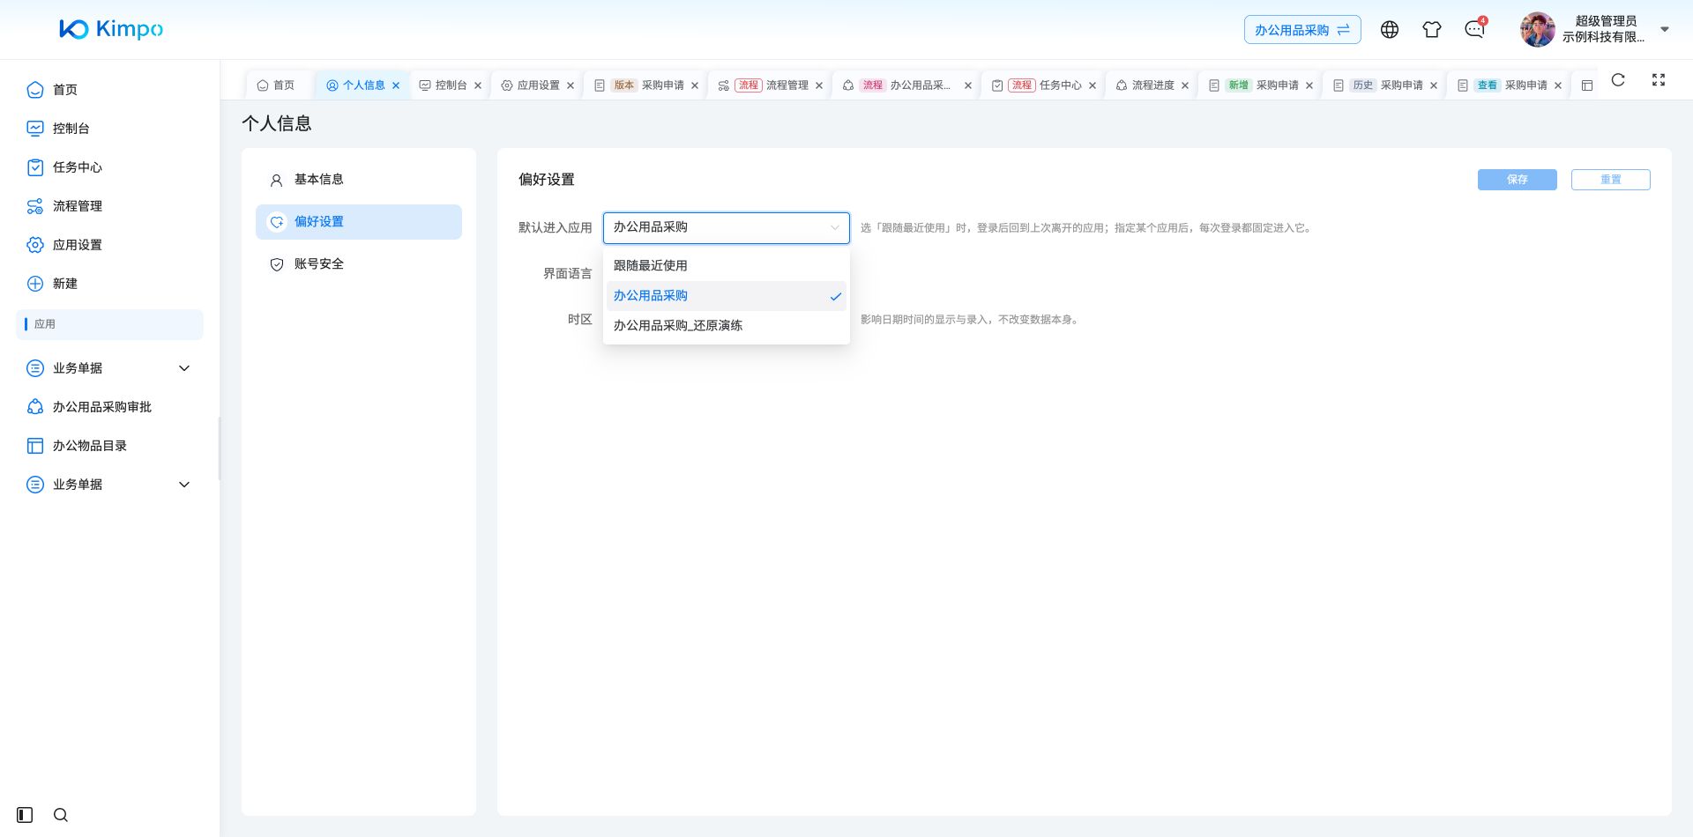Screen dimensions: 1693x837
Task: Click the refresh tab icon
Action: [1618, 80]
